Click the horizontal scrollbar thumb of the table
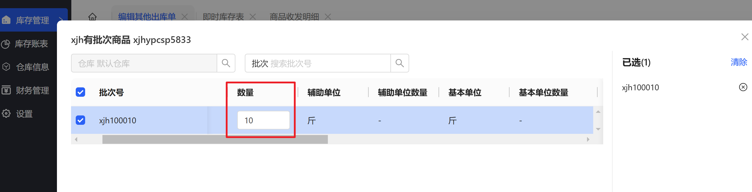This screenshot has width=752, height=192. (x=215, y=139)
